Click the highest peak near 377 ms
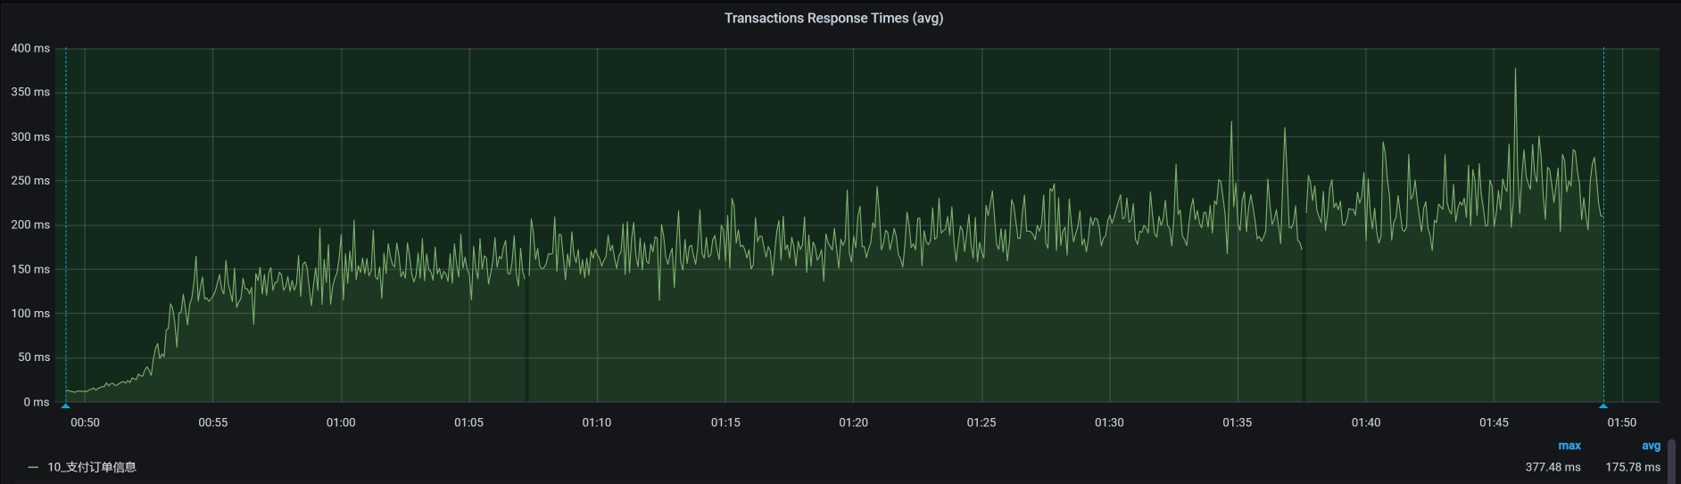 pos(1515,70)
